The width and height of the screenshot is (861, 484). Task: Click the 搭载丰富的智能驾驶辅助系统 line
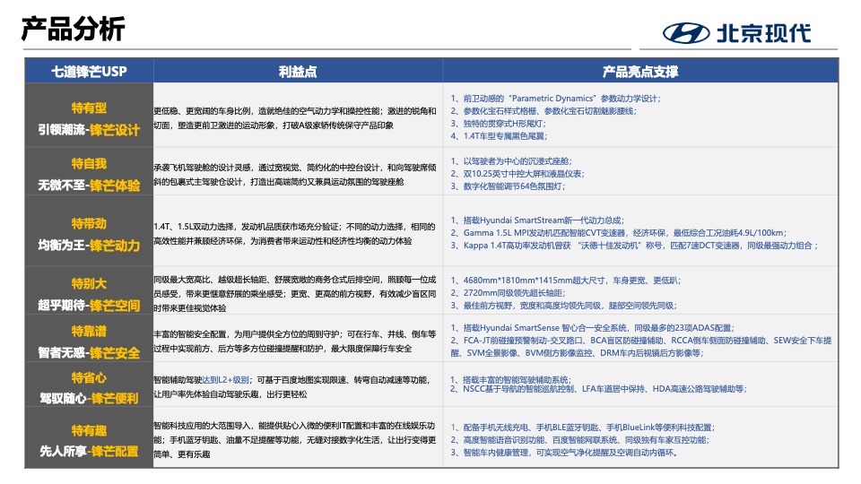(510, 380)
